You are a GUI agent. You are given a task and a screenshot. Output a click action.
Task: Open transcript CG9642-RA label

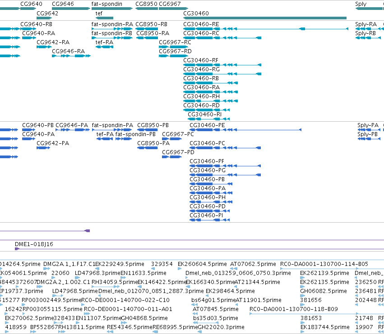(53, 42)
